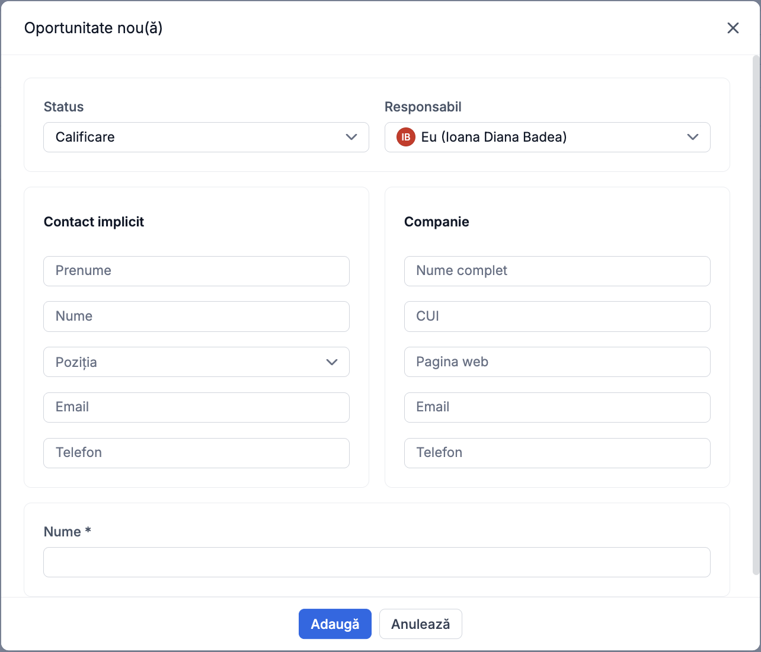Click the Status dropdown chevron arrow
Screen dimensions: 761x652
pos(351,137)
